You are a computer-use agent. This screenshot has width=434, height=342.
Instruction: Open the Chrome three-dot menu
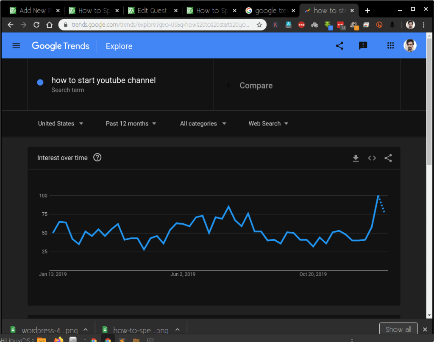423,25
